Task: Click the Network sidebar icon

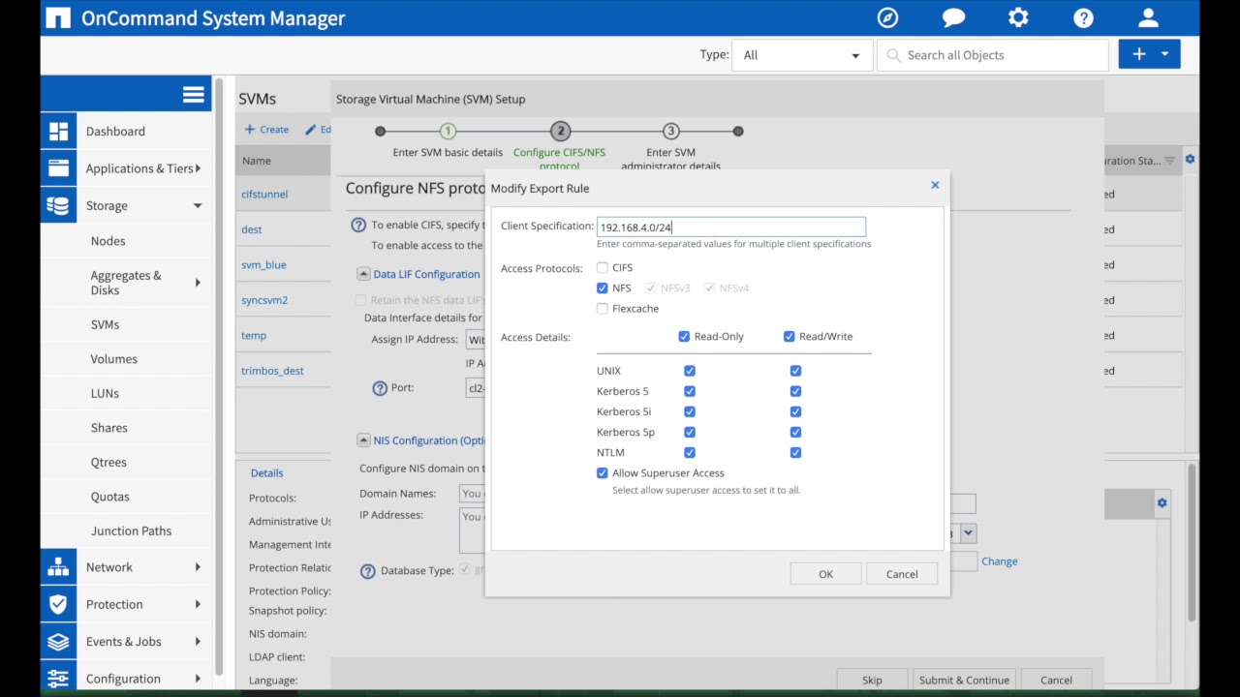Action: tap(58, 567)
